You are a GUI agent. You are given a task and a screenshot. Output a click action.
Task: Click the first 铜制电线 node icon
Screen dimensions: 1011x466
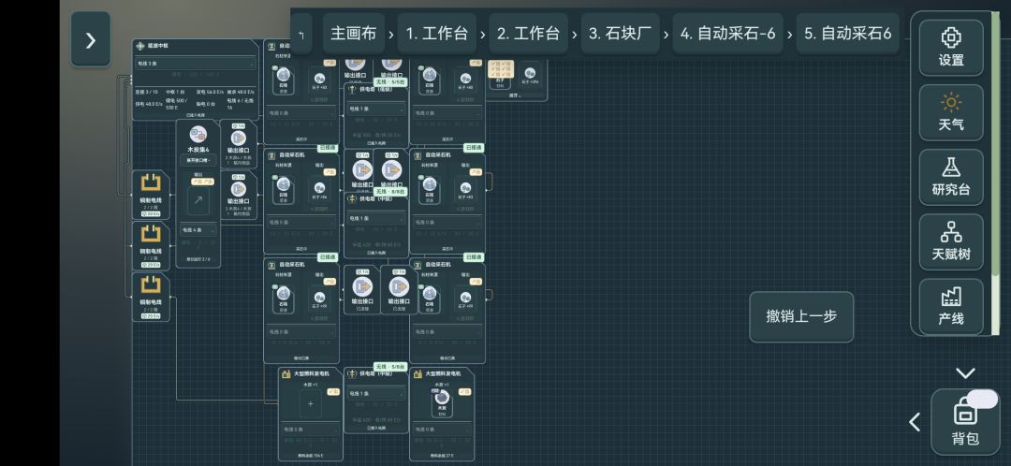click(151, 183)
